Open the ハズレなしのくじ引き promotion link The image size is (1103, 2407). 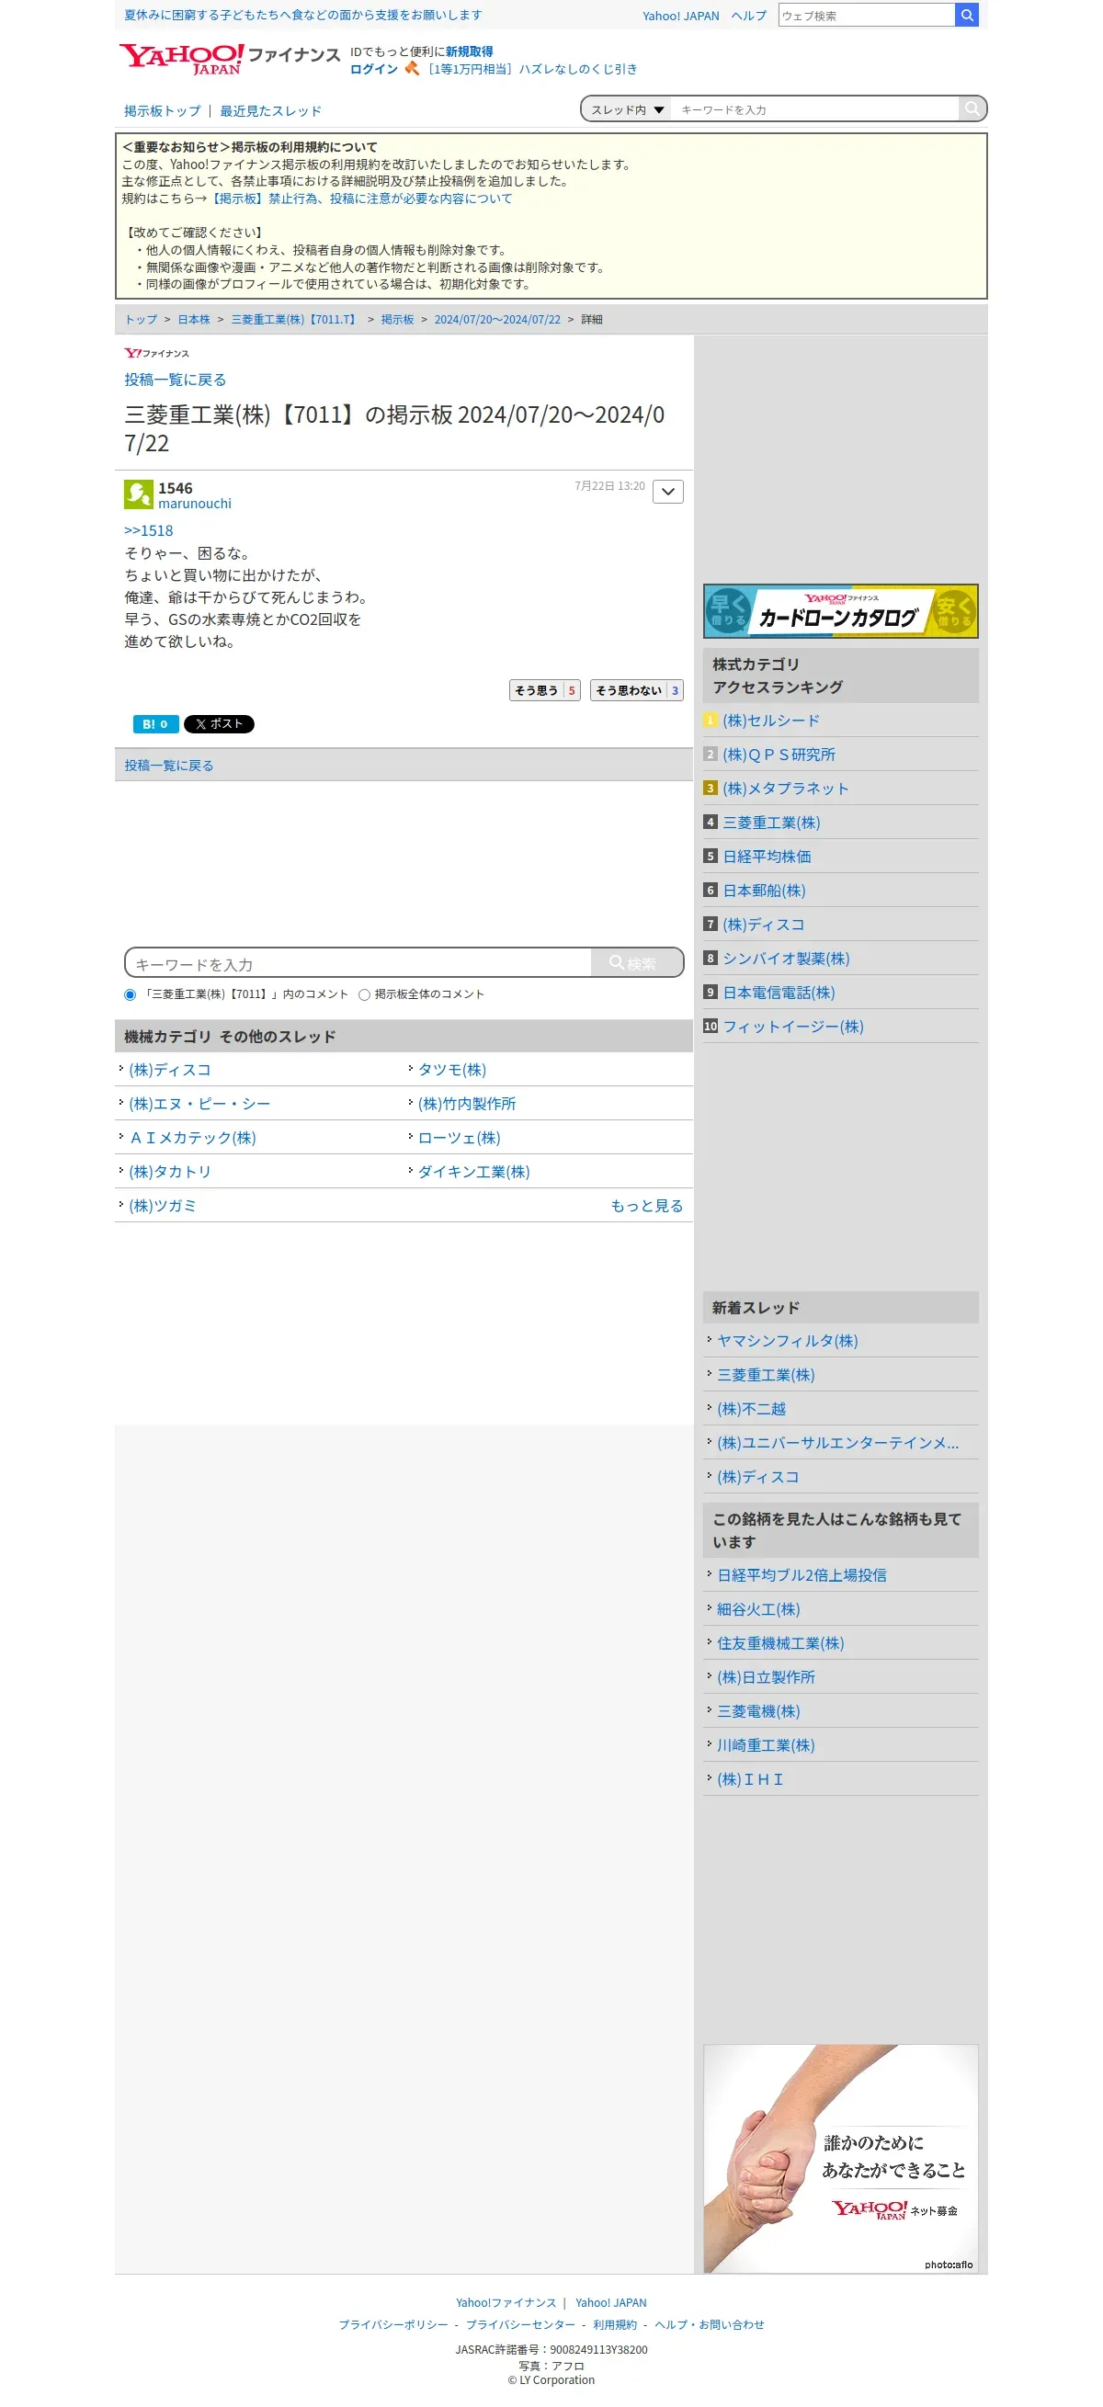pyautogui.click(x=532, y=69)
